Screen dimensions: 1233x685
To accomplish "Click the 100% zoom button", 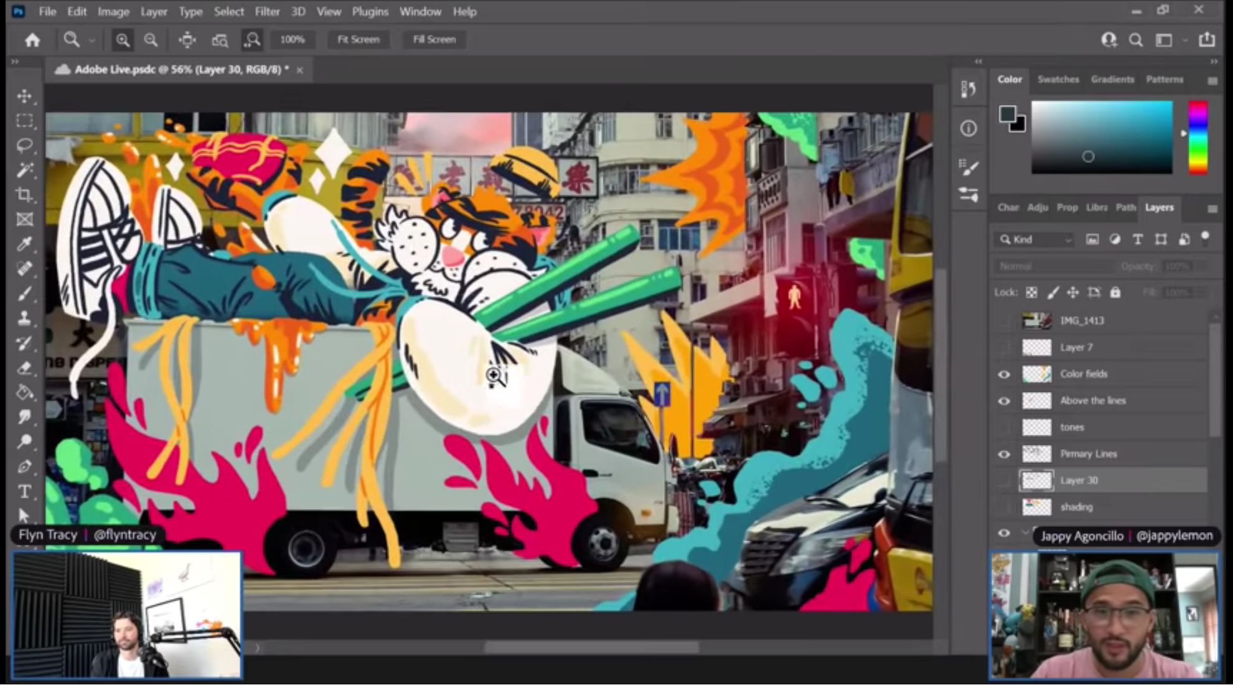I will [x=292, y=39].
